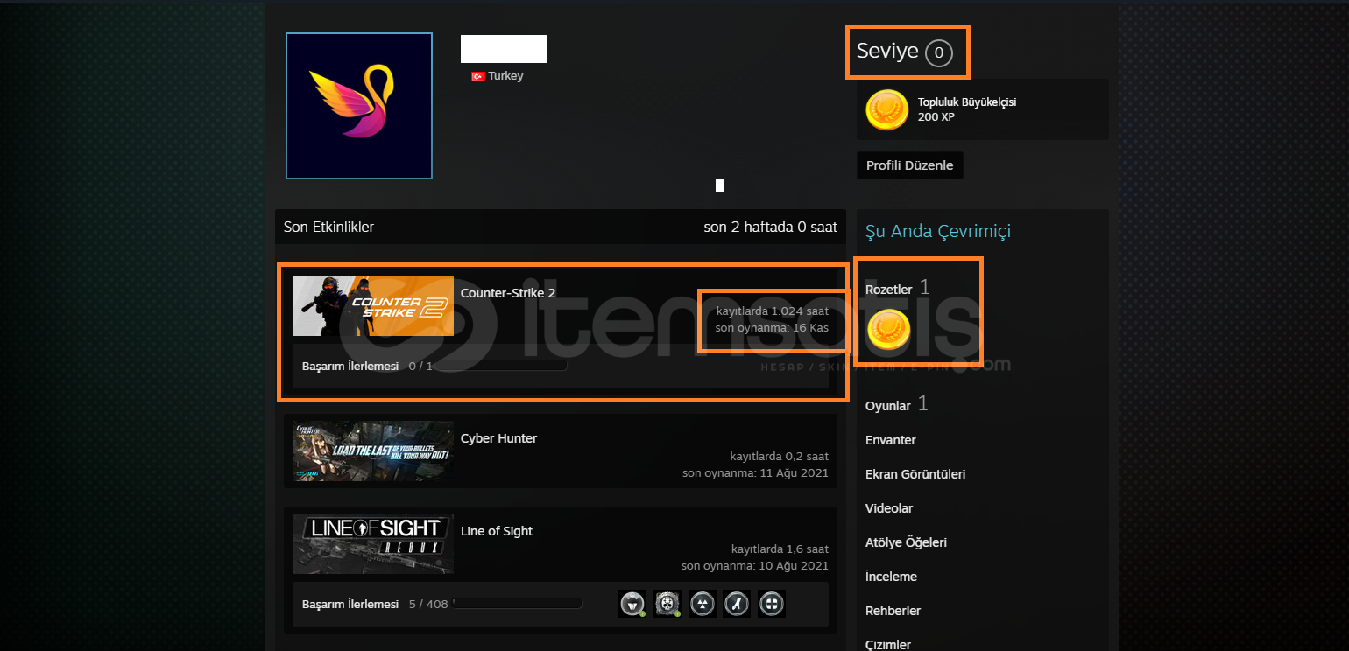Viewport: 1349px width, 651px height.
Task: Open the Envanter link in sidebar
Action: click(891, 440)
